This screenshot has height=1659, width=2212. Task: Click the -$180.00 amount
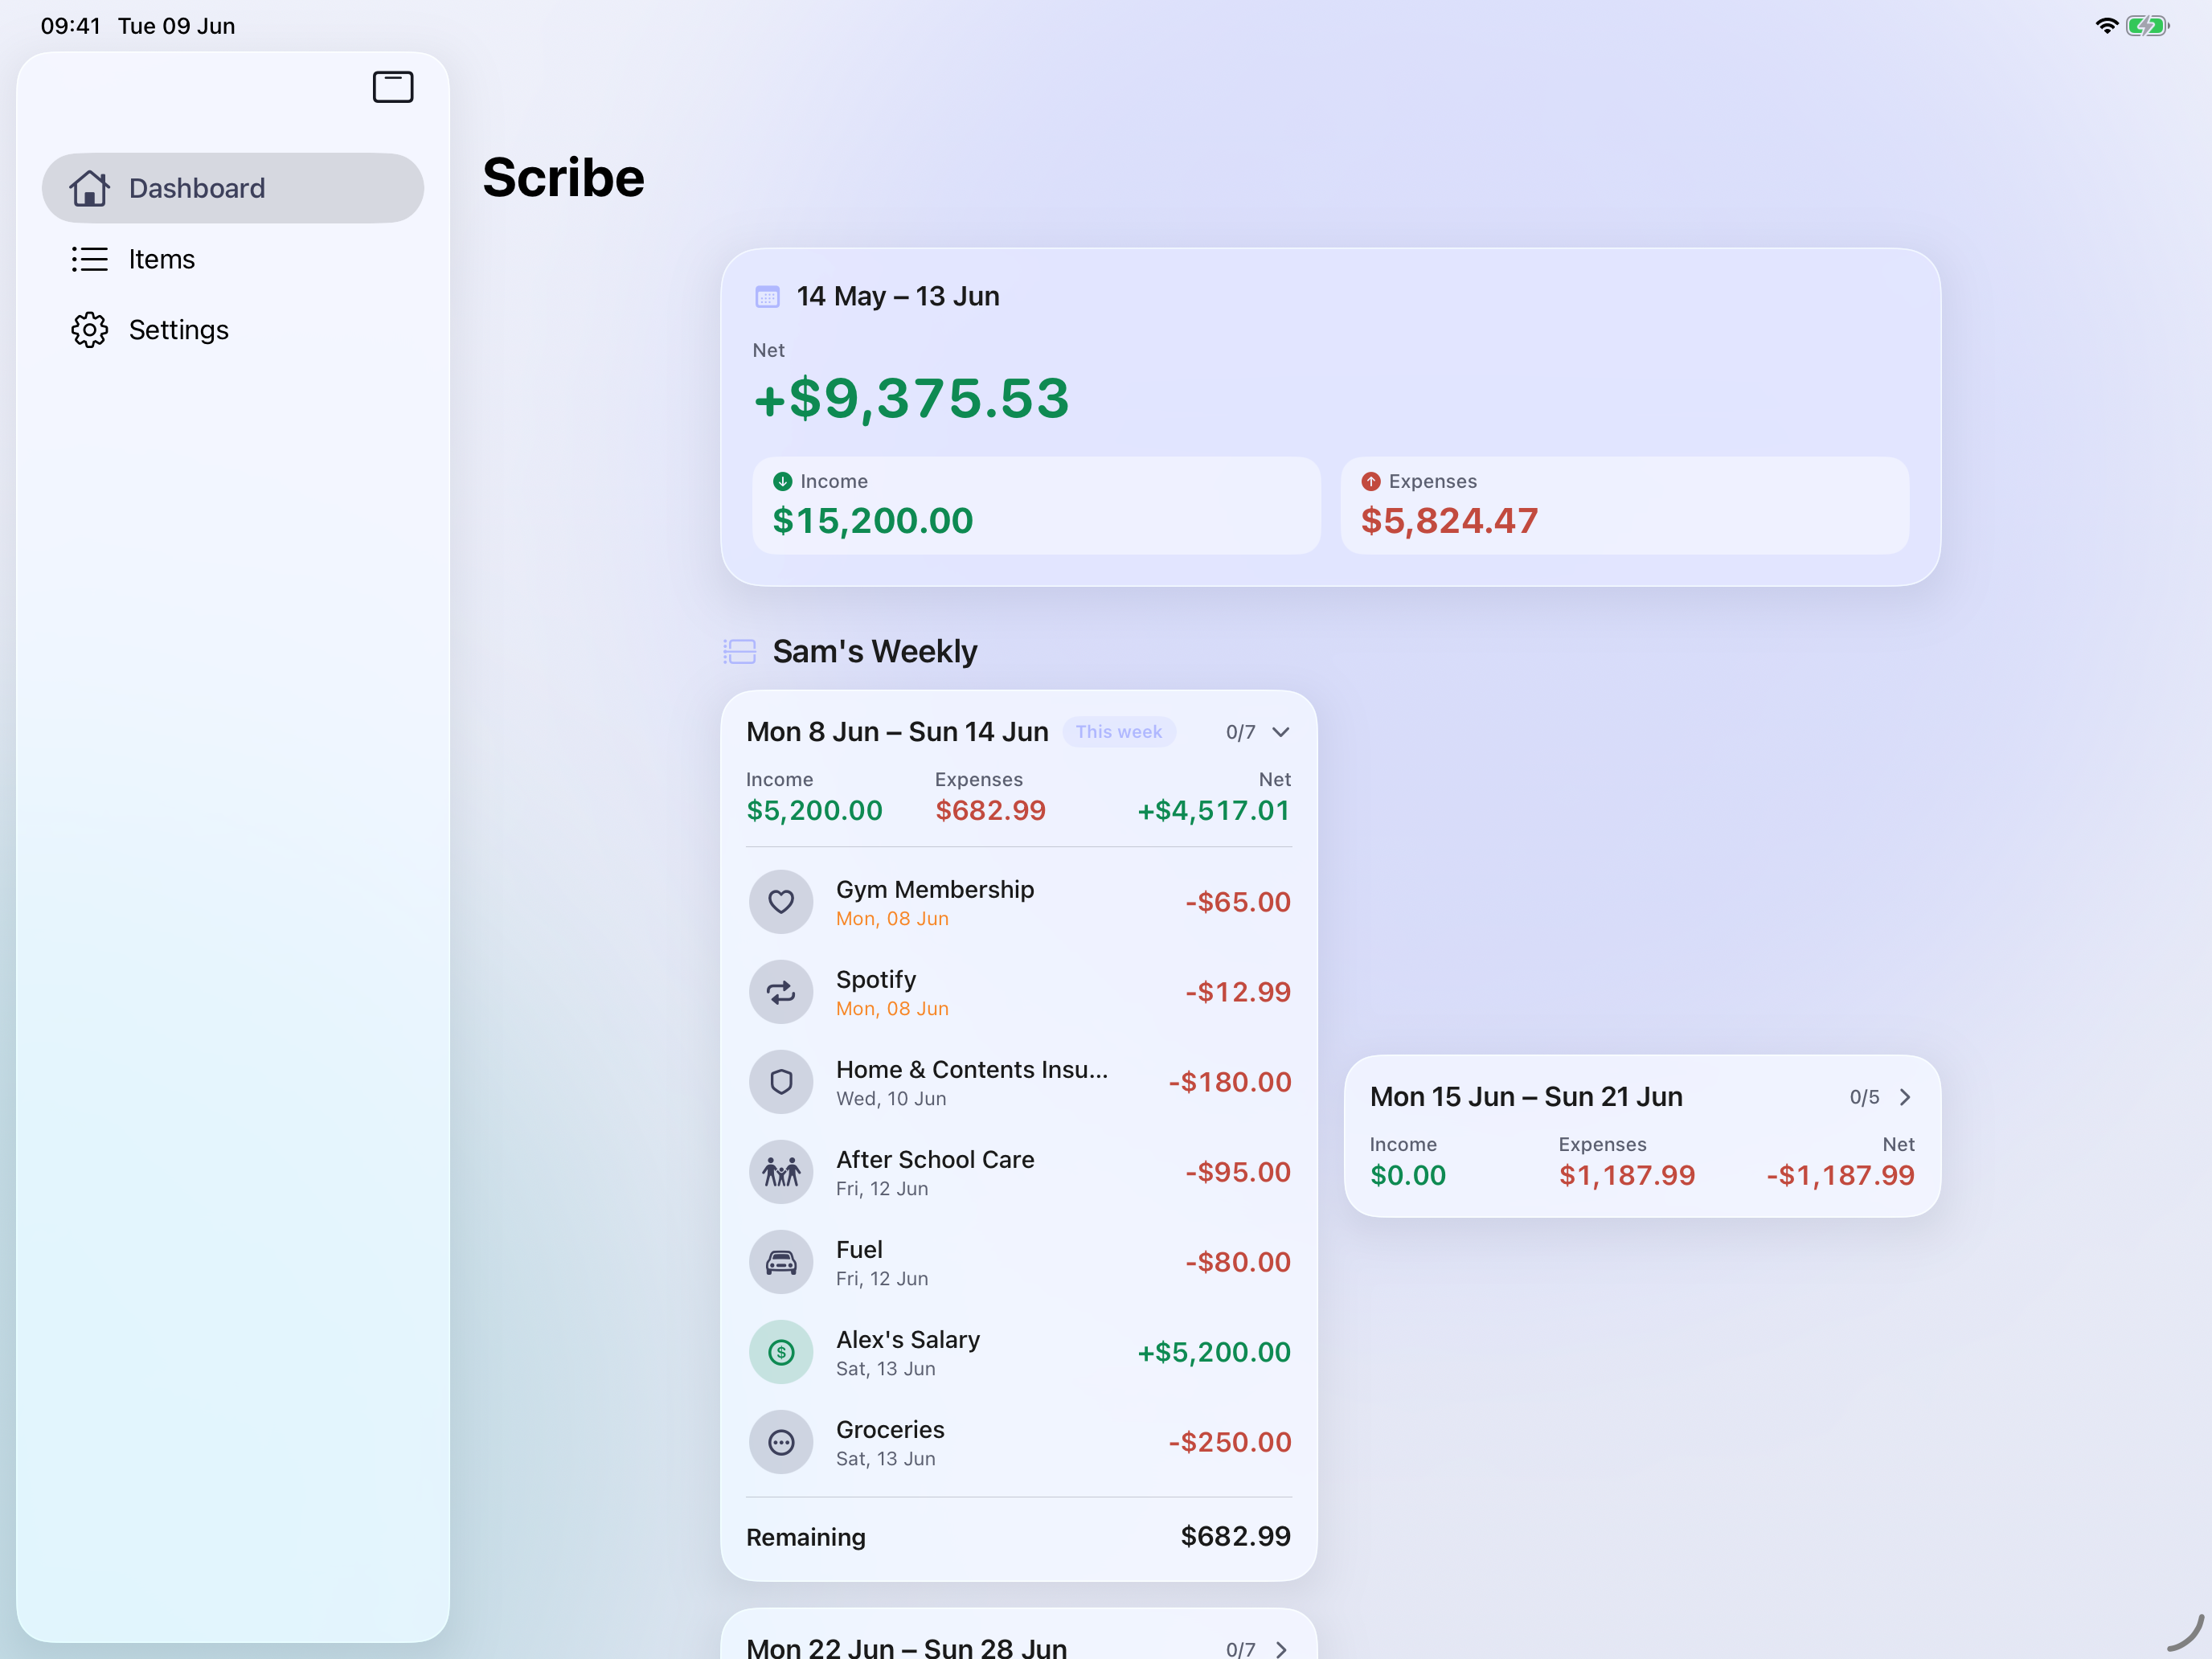point(1230,1082)
